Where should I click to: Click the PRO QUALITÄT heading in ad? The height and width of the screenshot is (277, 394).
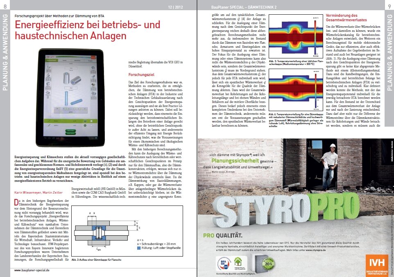223,236
